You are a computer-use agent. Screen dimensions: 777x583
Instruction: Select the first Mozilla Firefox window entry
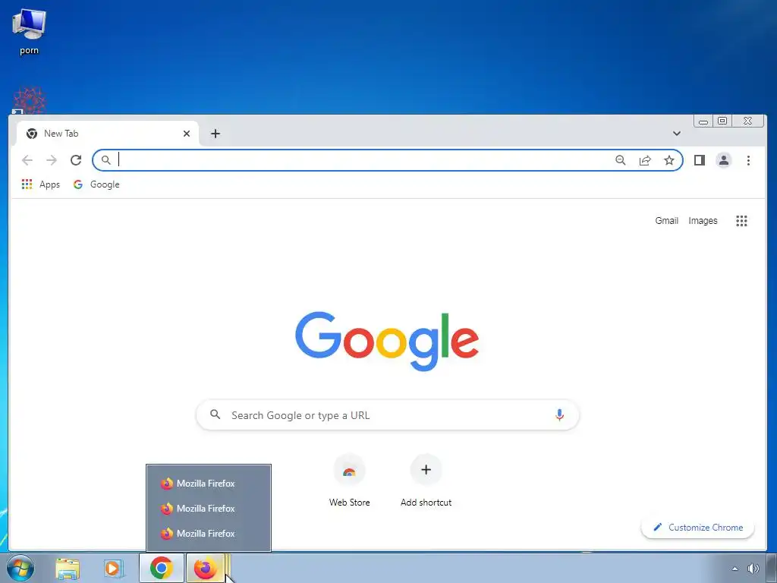coord(209,484)
